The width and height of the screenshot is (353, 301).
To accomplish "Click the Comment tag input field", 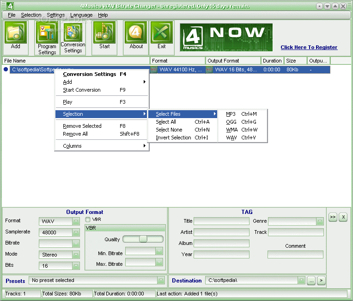I will [295, 254].
